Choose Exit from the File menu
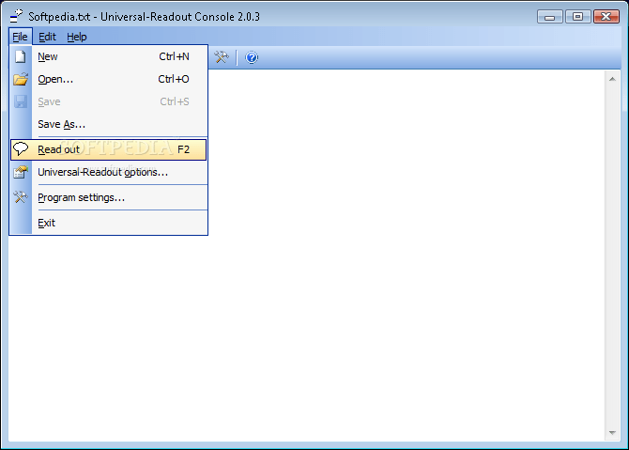Viewport: 629px width, 450px height. [x=108, y=223]
